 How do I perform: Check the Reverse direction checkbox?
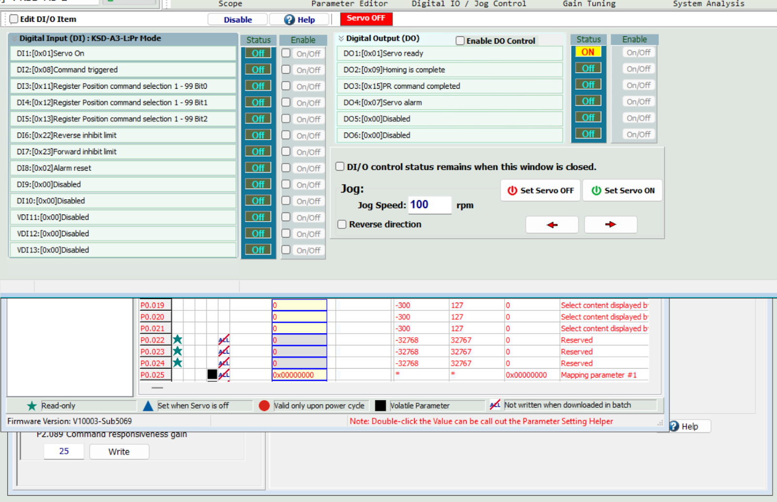click(342, 224)
